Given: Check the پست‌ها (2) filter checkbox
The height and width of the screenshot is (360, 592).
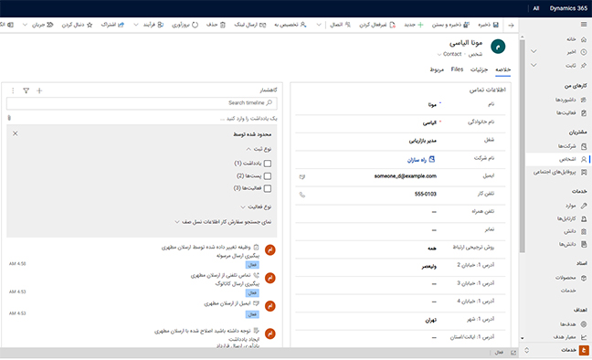Looking at the screenshot, I should 268,176.
